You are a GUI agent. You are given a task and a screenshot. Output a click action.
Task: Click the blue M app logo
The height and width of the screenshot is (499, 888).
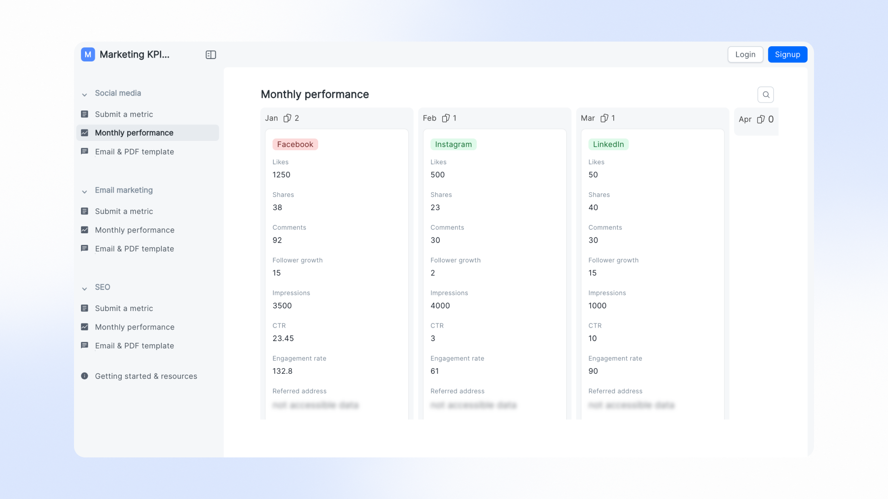(x=88, y=55)
